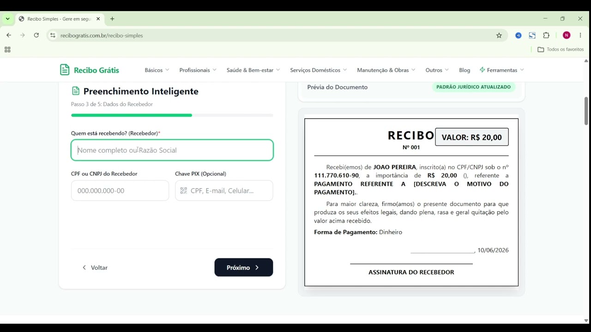Click the text Passo 3 de 5: Dados do Recebedor
Screen dimensions: 591x332
[x=112, y=104]
